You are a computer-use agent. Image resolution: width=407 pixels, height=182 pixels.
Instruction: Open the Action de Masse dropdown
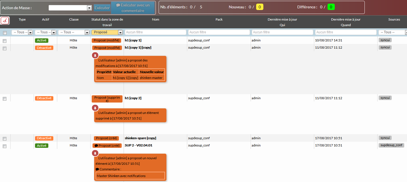70,8
